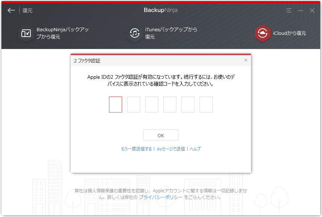Focus the sixth verification code box

point(206,105)
